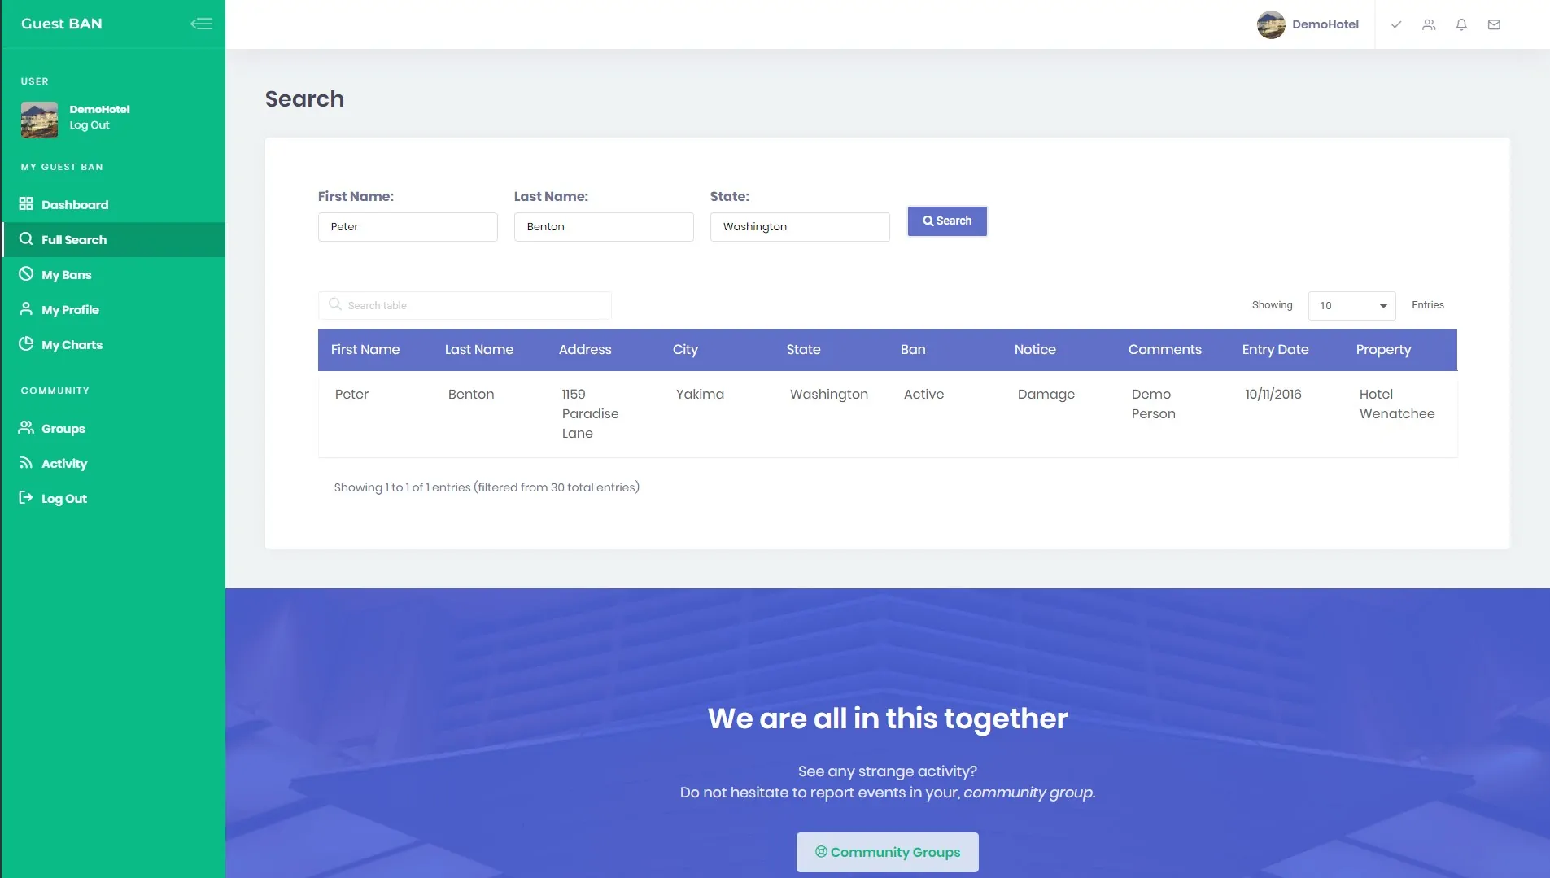Open My Charts in the sidebar
Viewport: 1550px width, 878px height.
72,345
